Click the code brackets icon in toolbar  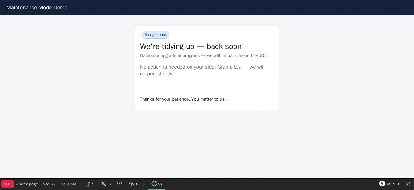[120, 183]
